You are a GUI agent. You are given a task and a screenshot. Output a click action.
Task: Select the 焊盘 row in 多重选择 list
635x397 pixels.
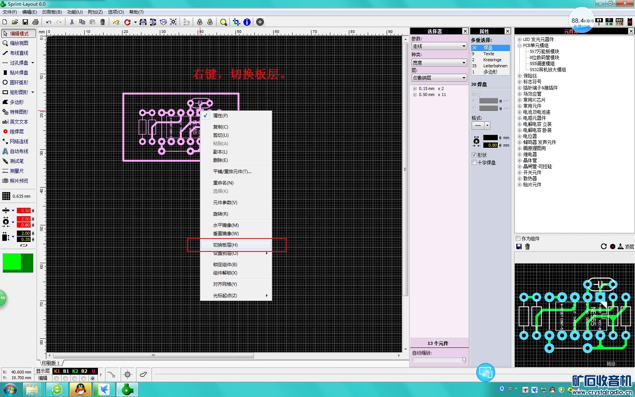point(490,48)
